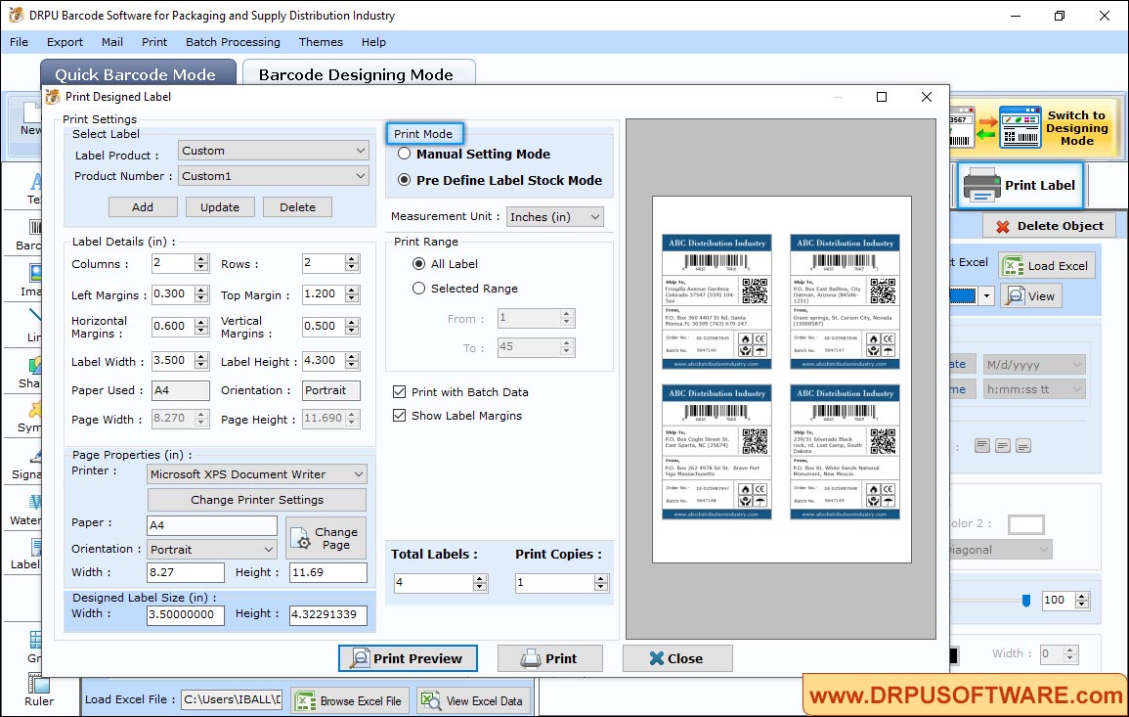The image size is (1129, 717).
Task: Open the Printer selection dropdown
Action: click(257, 474)
